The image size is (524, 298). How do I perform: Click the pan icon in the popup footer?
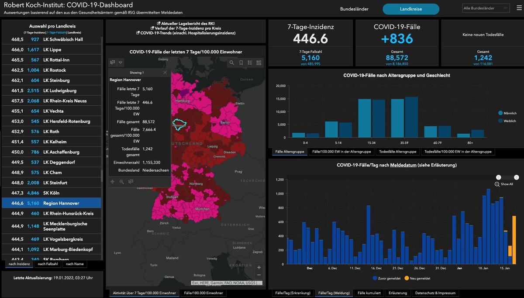tap(113, 182)
